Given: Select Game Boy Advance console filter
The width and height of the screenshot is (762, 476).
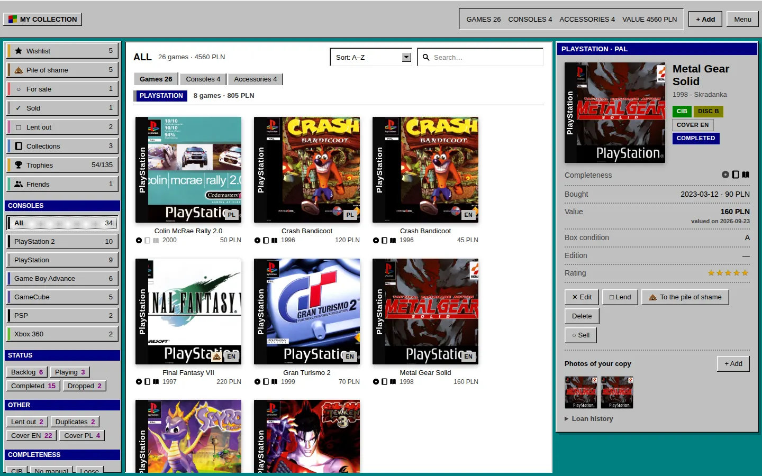Looking at the screenshot, I should [62, 279].
